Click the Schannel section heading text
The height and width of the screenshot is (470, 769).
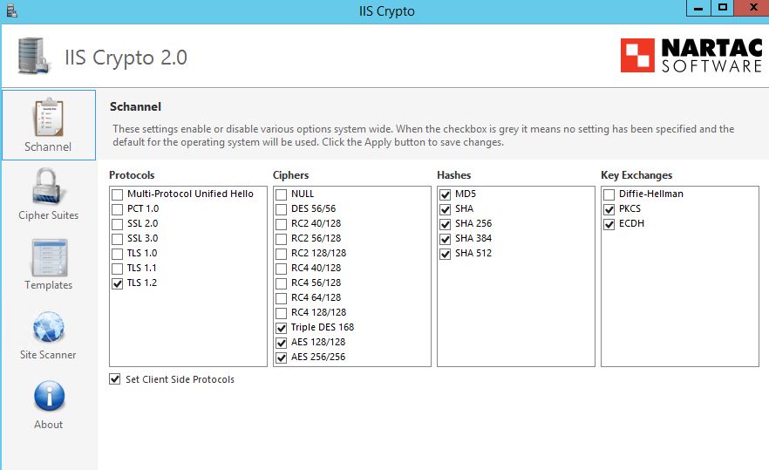tap(135, 106)
